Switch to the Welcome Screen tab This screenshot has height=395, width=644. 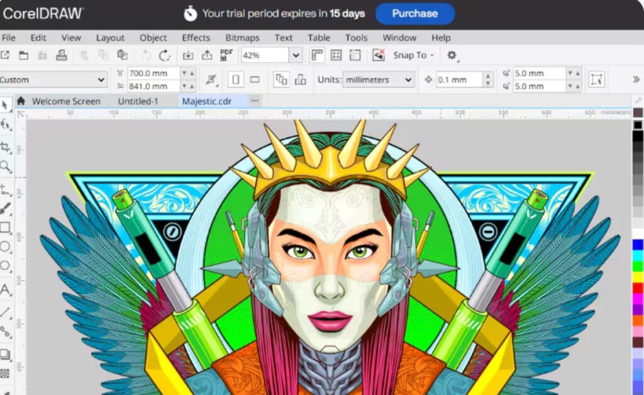tap(66, 101)
